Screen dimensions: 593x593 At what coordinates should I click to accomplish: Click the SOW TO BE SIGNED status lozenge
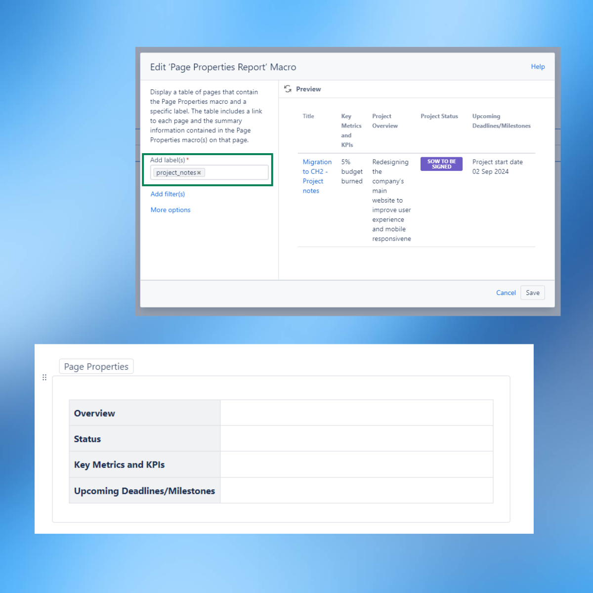click(x=441, y=164)
